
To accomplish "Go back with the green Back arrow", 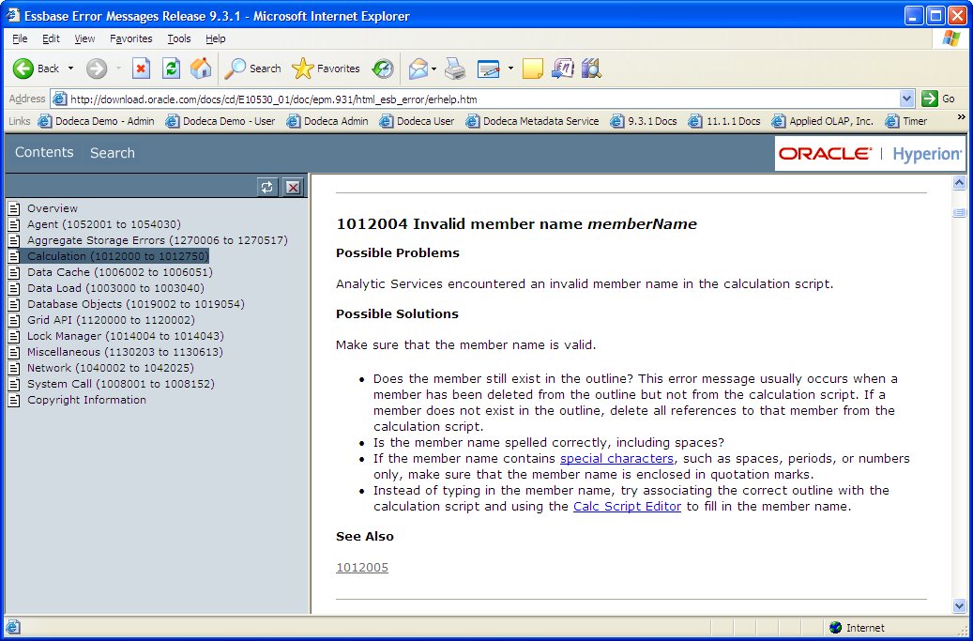I will tap(36, 69).
